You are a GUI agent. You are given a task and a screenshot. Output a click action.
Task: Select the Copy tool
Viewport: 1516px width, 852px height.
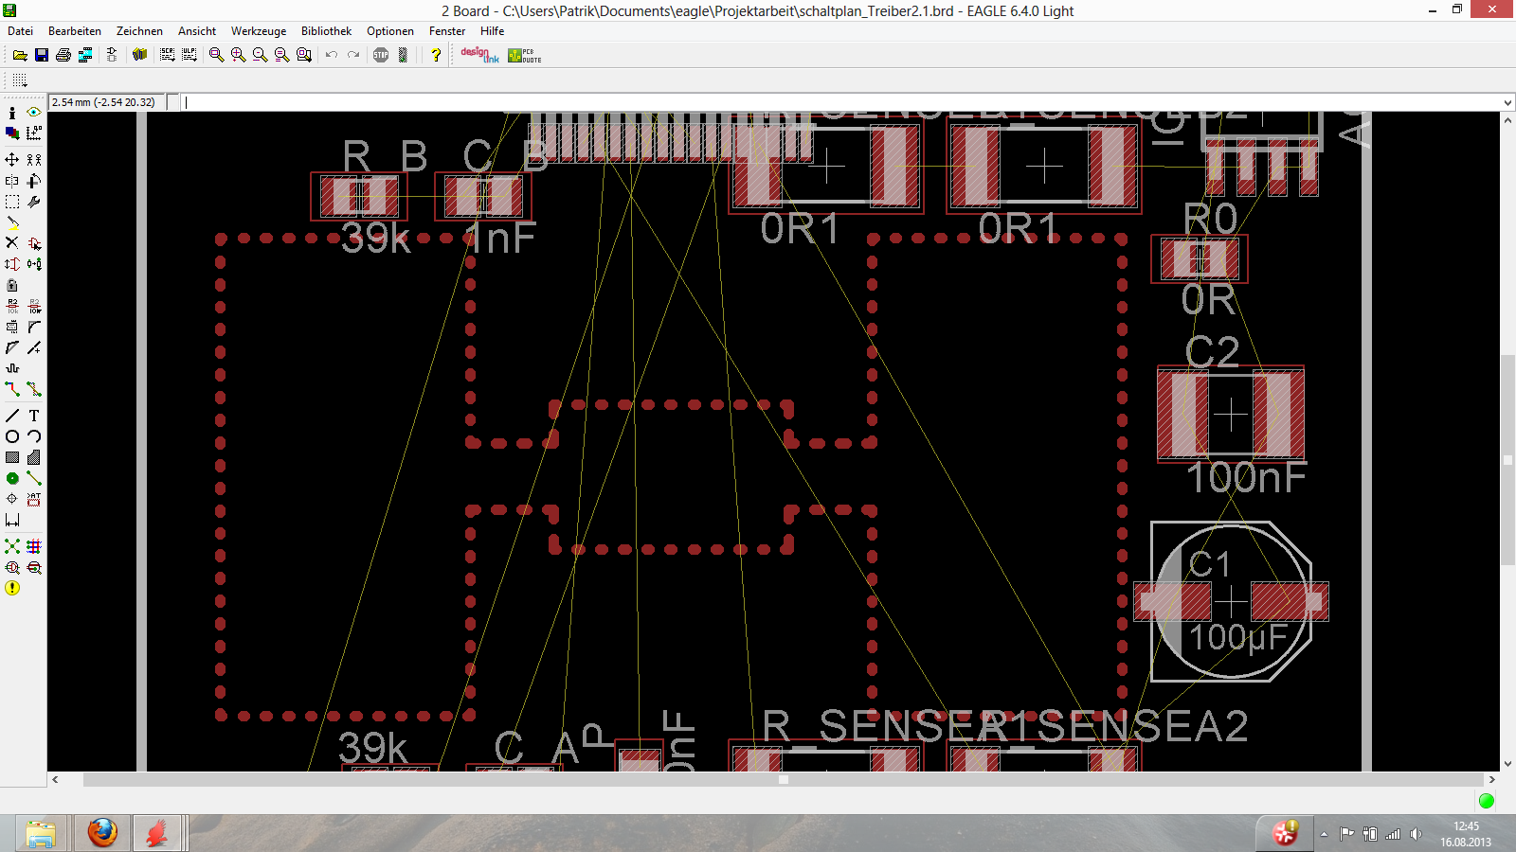(x=34, y=160)
